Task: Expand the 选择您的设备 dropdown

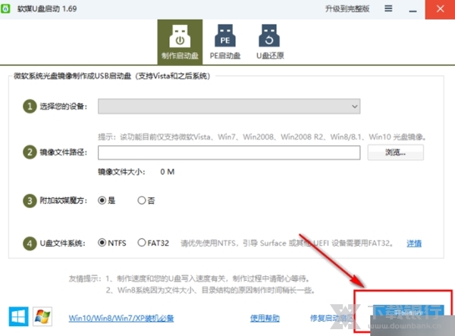Action: pyautogui.click(x=229, y=106)
